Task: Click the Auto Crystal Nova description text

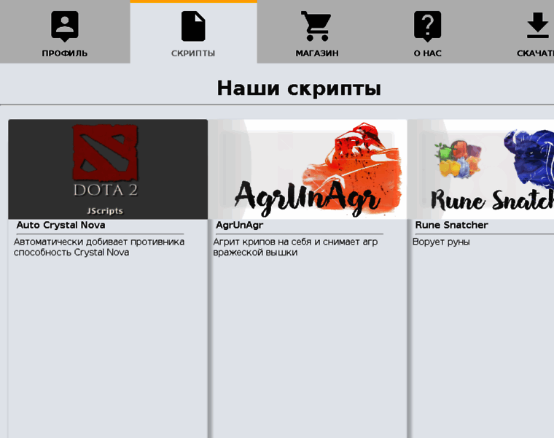Action: point(99,247)
